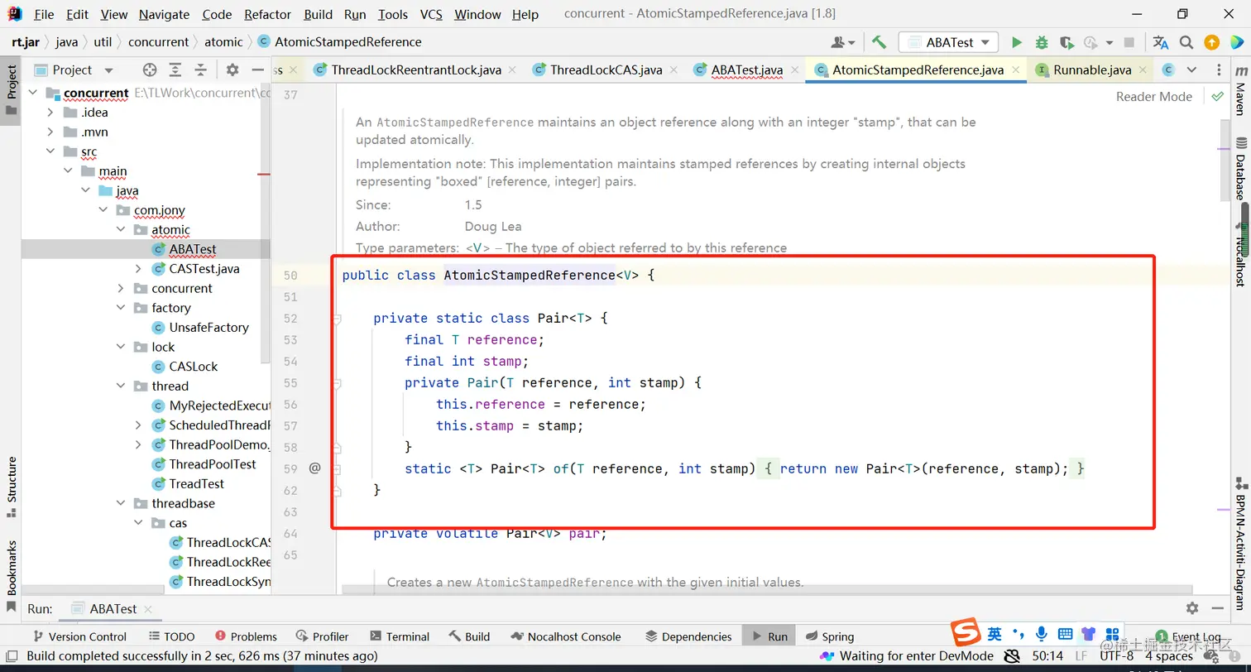Click the orange update arrow icon
The height and width of the screenshot is (672, 1251).
(x=1211, y=42)
